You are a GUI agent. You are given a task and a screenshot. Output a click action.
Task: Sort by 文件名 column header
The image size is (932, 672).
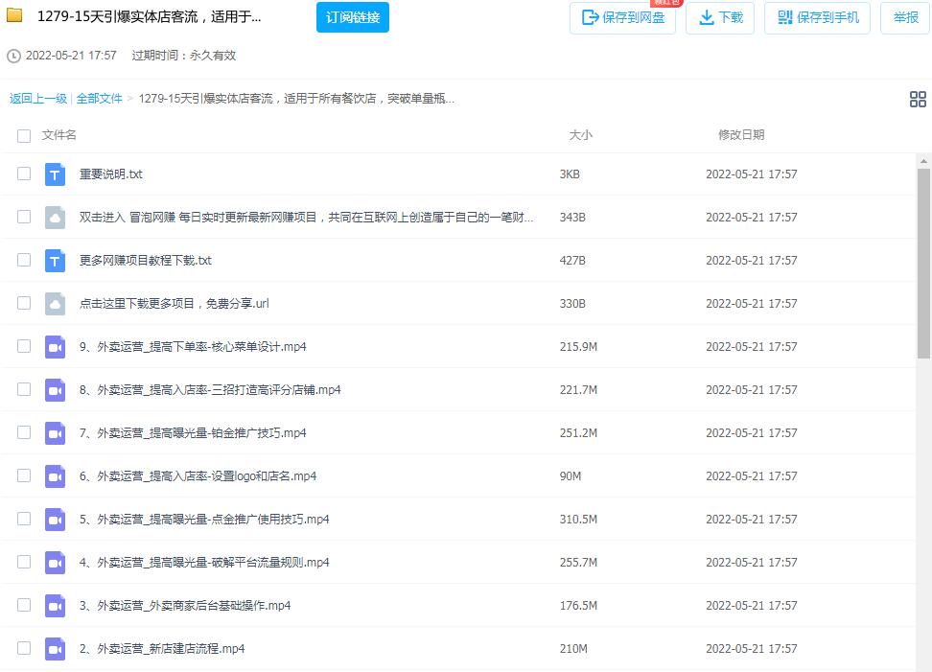58,135
